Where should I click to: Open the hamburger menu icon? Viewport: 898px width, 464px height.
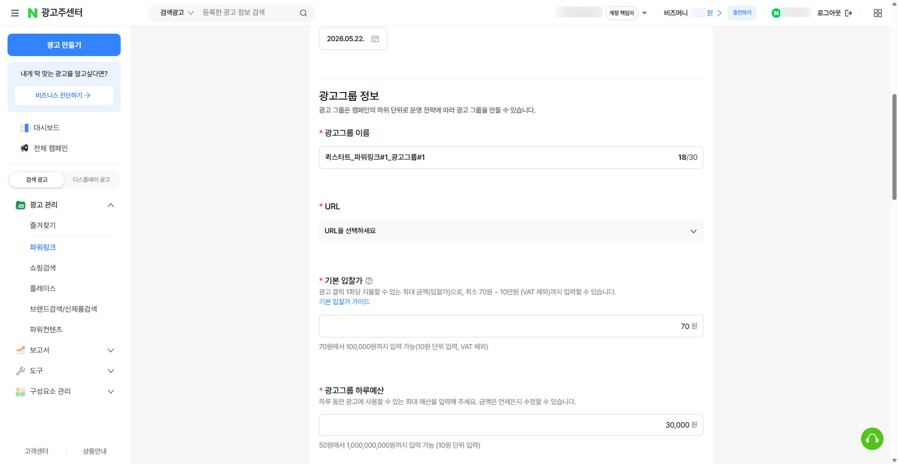coord(15,13)
